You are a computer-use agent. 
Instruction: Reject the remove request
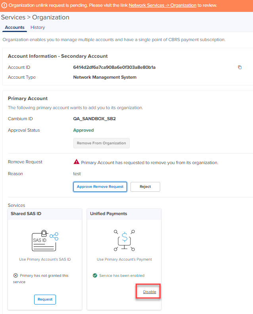[145, 187]
